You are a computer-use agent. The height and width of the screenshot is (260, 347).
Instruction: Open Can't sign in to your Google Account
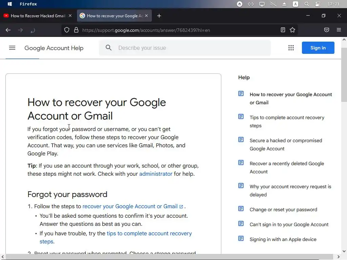click(289, 224)
